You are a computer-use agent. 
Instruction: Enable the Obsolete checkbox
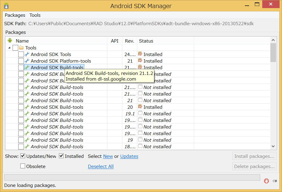tap(23, 166)
